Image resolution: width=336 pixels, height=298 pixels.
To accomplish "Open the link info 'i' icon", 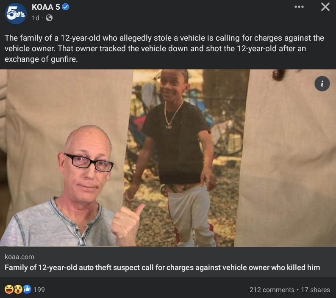I will coord(322,83).
